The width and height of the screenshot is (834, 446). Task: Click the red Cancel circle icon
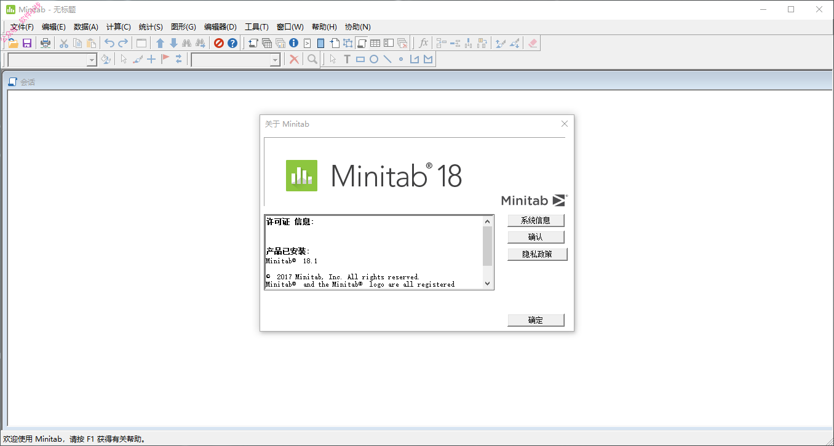pyautogui.click(x=219, y=43)
